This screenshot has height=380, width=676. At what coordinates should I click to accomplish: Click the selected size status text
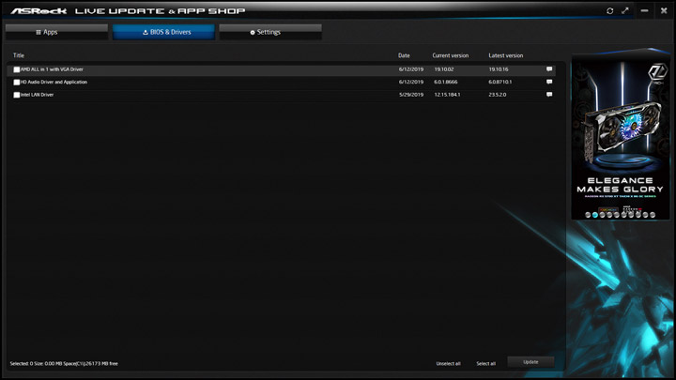point(64,364)
